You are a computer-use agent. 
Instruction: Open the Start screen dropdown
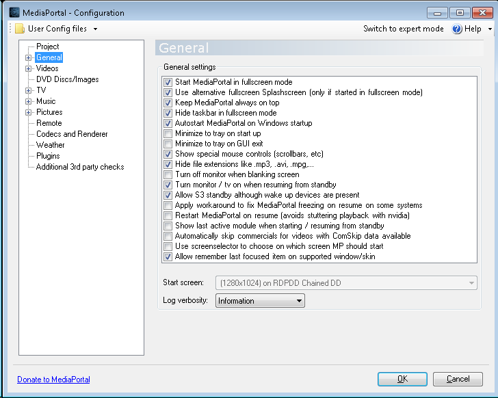(x=346, y=283)
